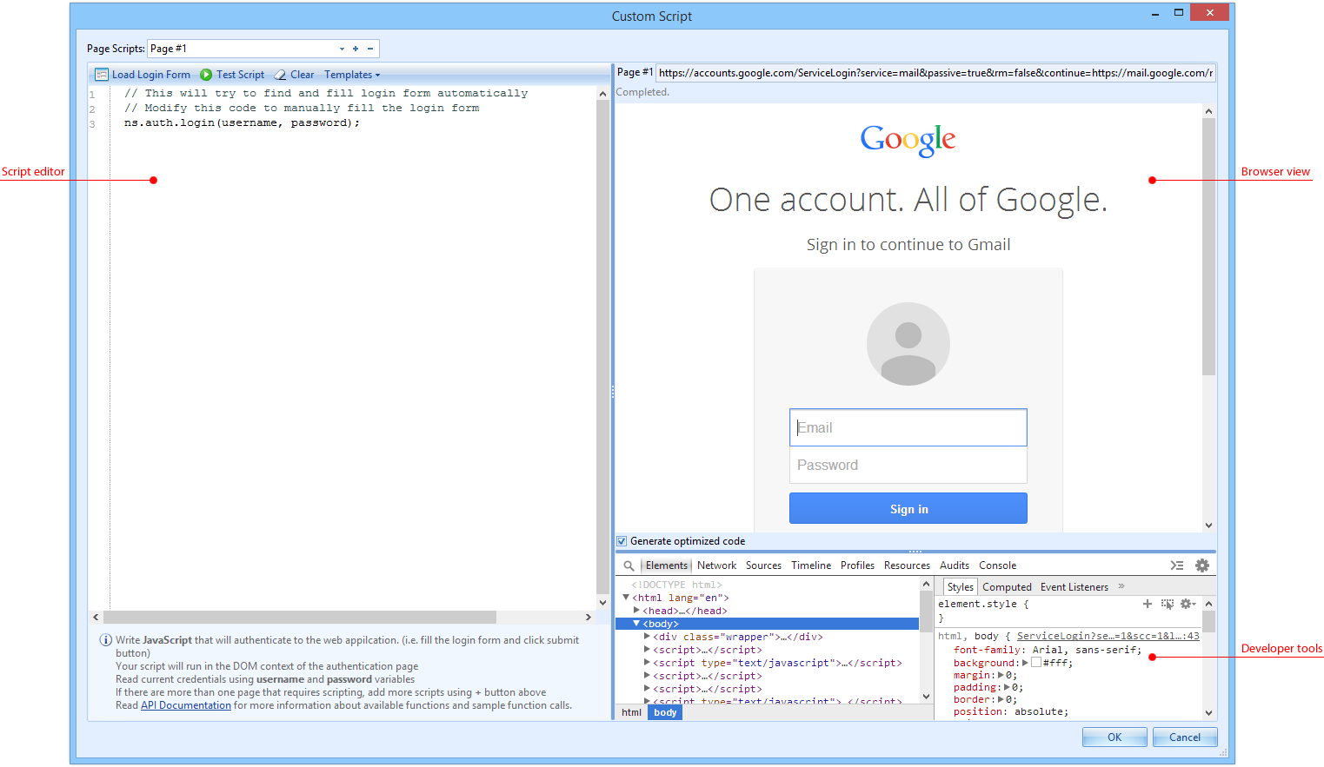Image resolution: width=1324 pixels, height=767 pixels.
Task: Select the Event Listeners tab
Action: [1075, 587]
